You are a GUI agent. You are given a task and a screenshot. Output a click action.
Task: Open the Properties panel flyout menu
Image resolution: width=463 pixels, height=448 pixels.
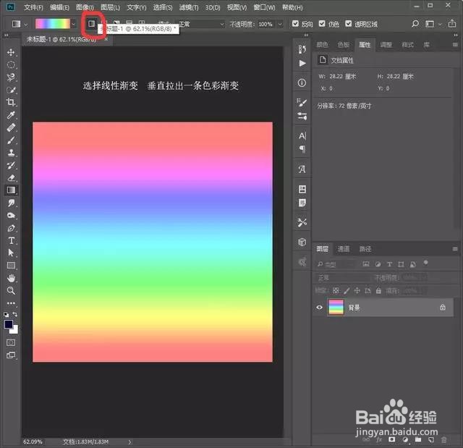455,45
